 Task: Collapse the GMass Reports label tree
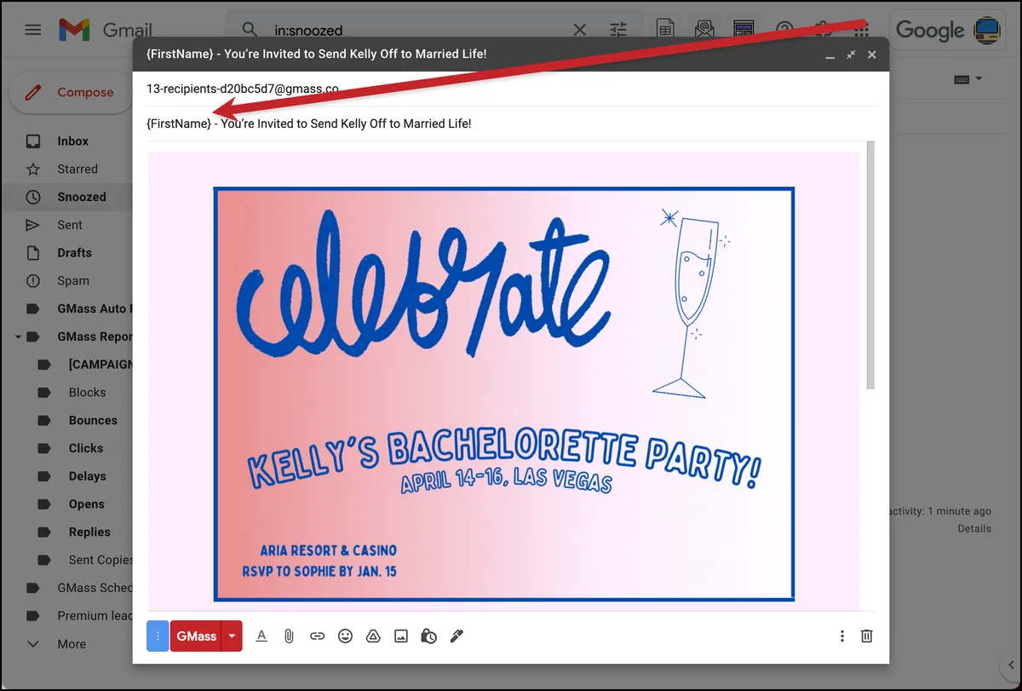[x=18, y=337]
